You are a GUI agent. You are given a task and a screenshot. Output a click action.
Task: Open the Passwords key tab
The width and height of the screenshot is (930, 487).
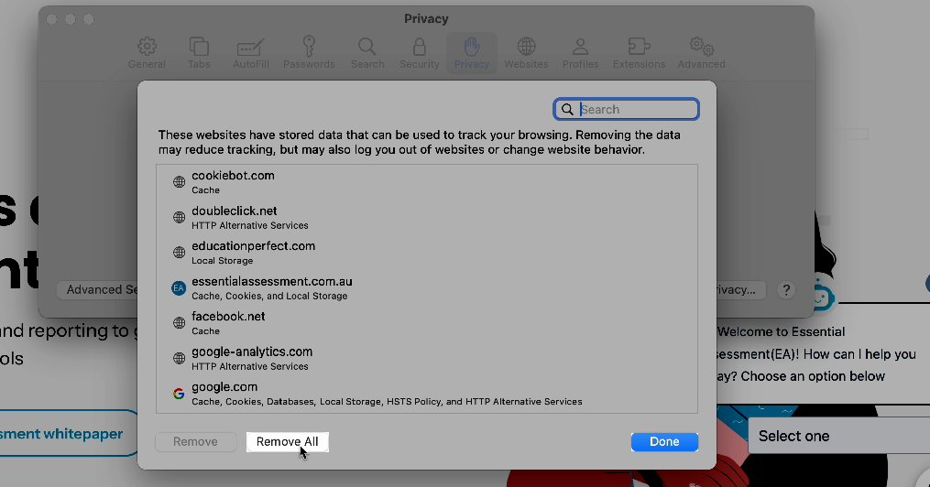click(x=309, y=53)
